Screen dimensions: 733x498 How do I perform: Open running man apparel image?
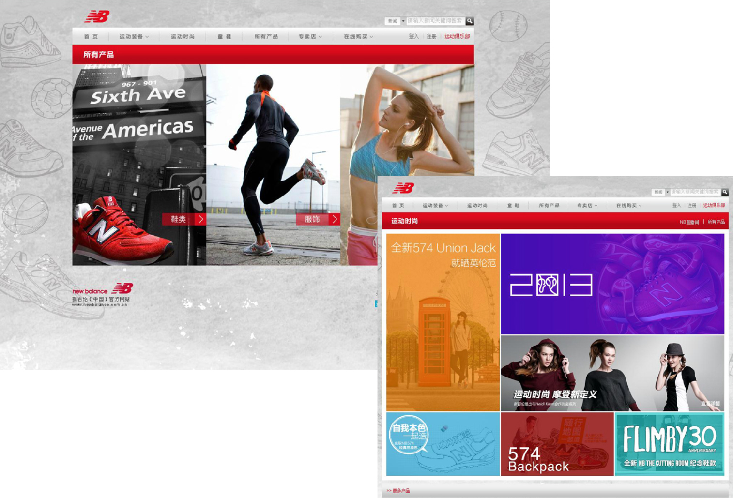(x=273, y=165)
